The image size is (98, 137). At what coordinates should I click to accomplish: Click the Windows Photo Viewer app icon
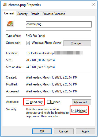click(x=28, y=43)
